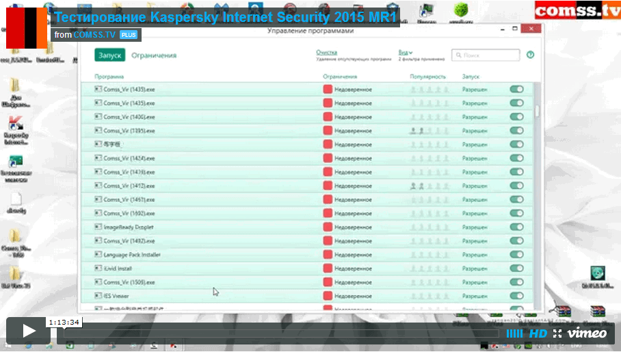Image resolution: width=621 pixels, height=352 pixels.
Task: Click the program icon of iLivid Install
Action: tap(98, 268)
